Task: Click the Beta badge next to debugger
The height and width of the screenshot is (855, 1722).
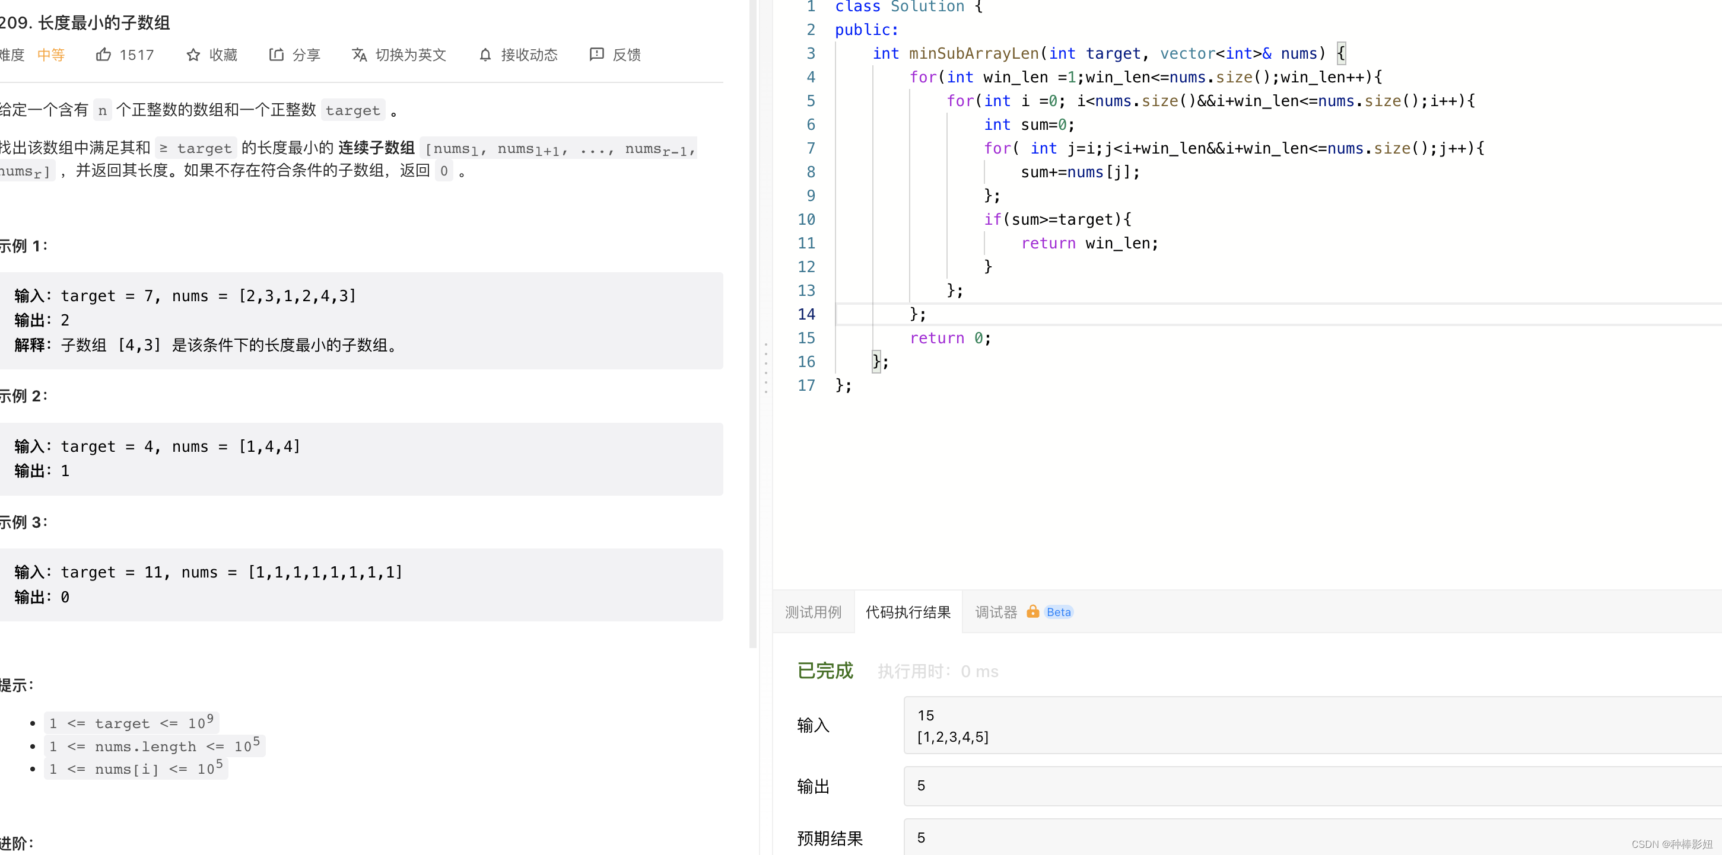Action: (1058, 612)
